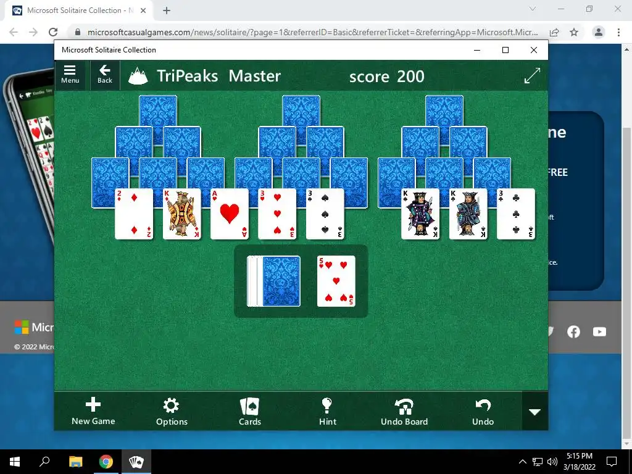Close the Microsoft Solitaire Collection window
The image size is (632, 474).
click(534, 50)
